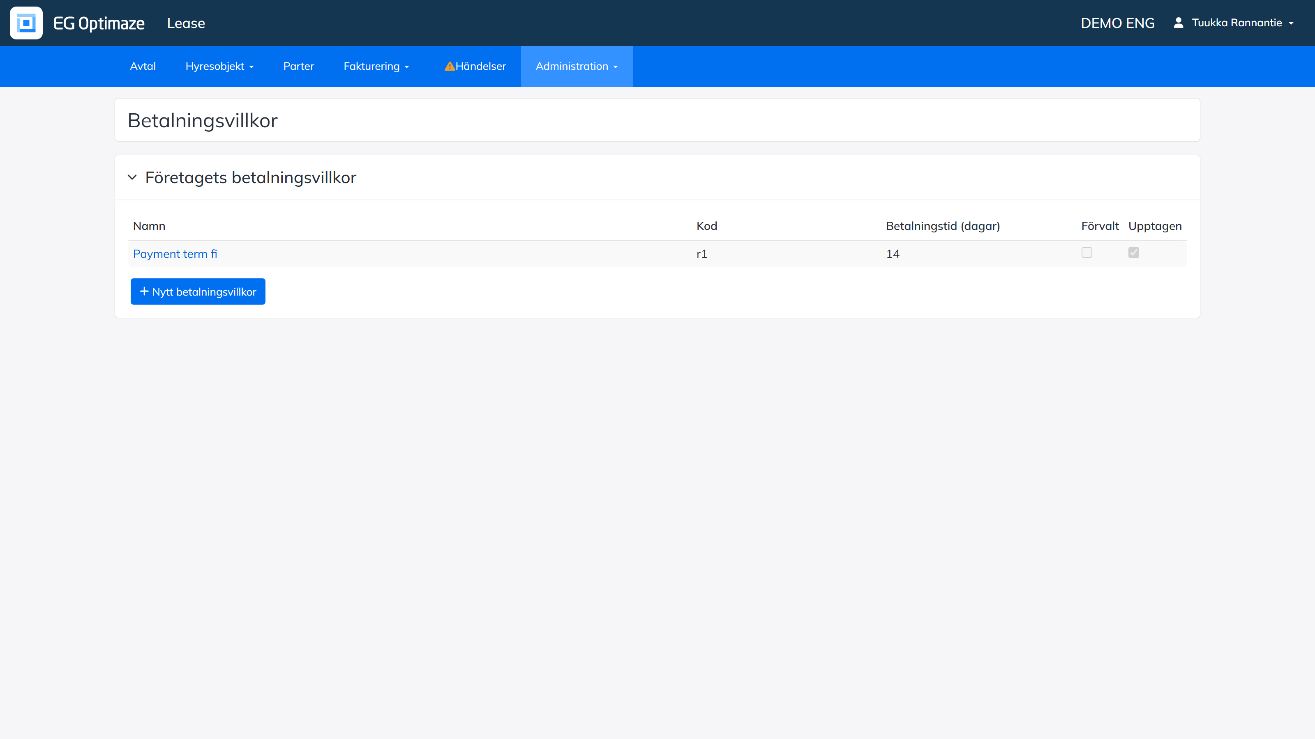
Task: Click the EG Optimaze brand name
Action: click(x=99, y=23)
